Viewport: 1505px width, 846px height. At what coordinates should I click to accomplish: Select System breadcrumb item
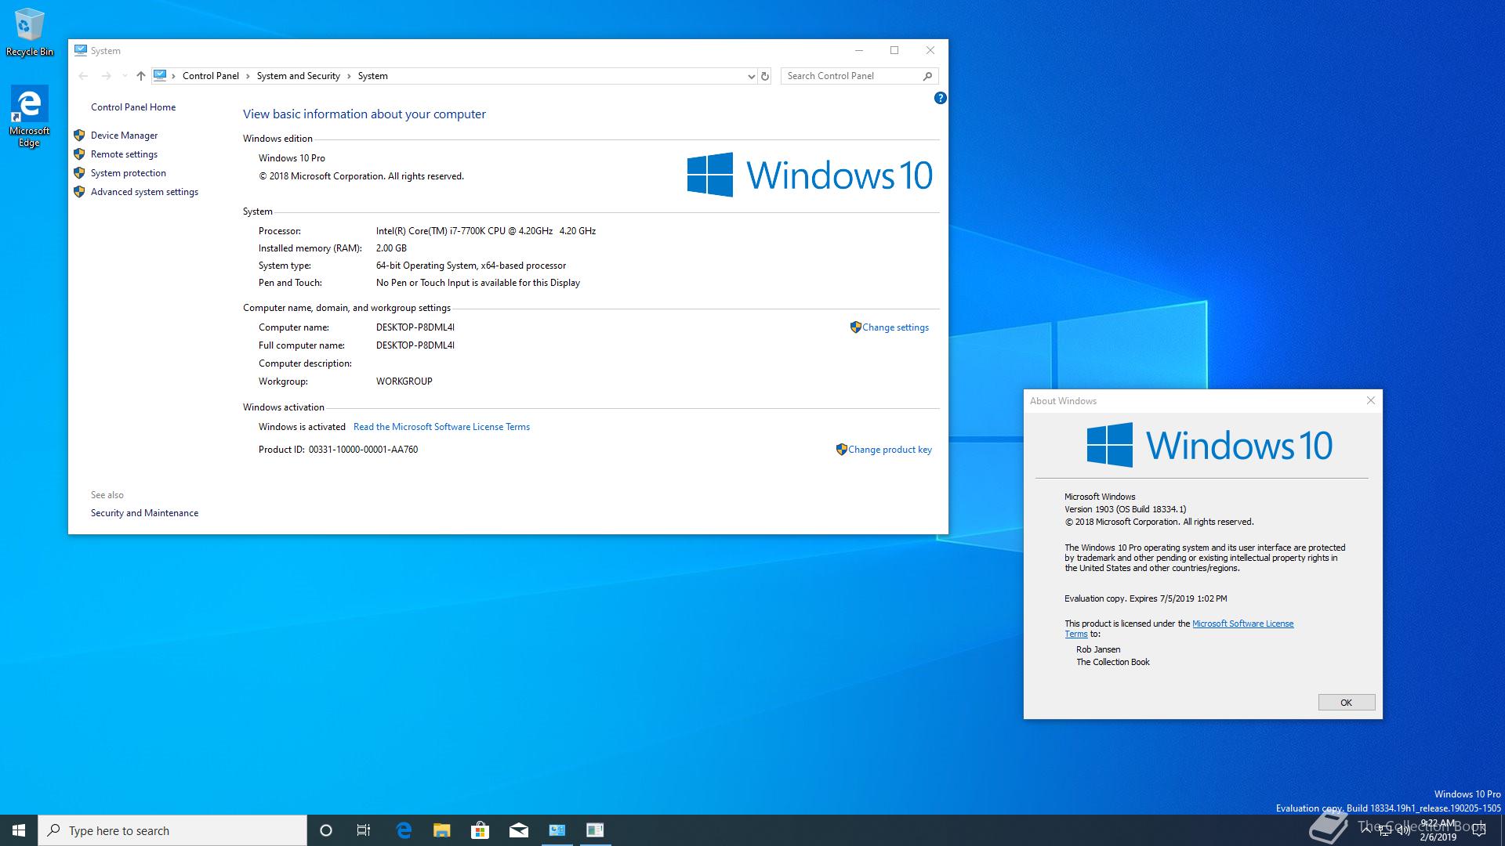pyautogui.click(x=372, y=76)
